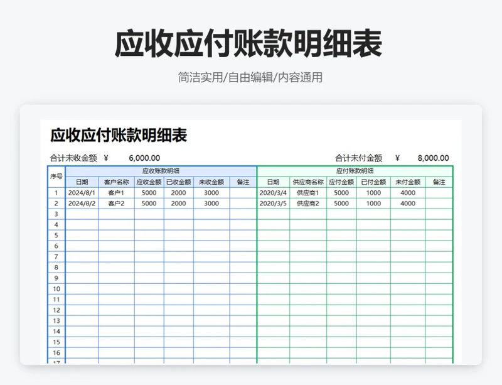Click the 客户2 cell
Image resolution: width=502 pixels, height=385 pixels.
point(117,203)
